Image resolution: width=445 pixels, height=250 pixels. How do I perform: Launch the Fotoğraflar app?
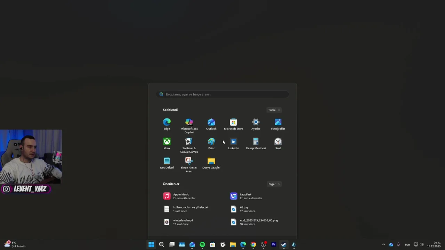tap(278, 124)
